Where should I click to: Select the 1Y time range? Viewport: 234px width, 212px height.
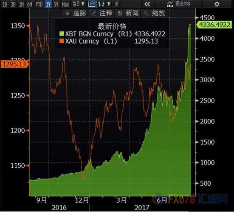(x=48, y=5)
